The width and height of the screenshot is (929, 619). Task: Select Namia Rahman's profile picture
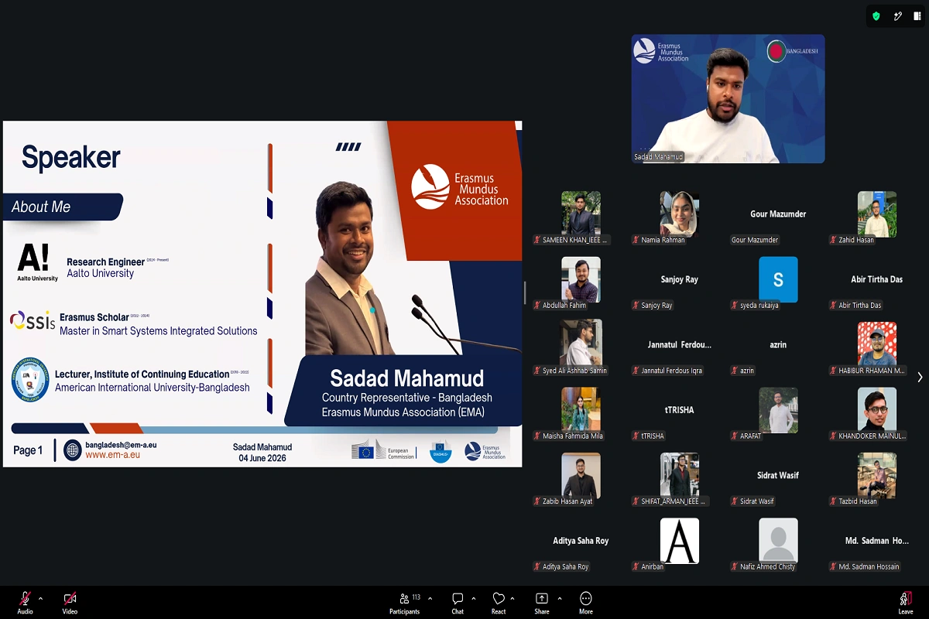(680, 214)
